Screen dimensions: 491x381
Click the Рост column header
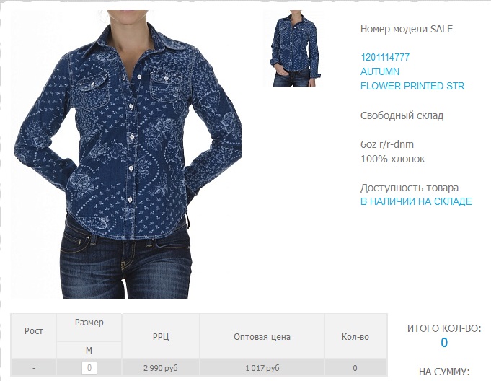33,331
